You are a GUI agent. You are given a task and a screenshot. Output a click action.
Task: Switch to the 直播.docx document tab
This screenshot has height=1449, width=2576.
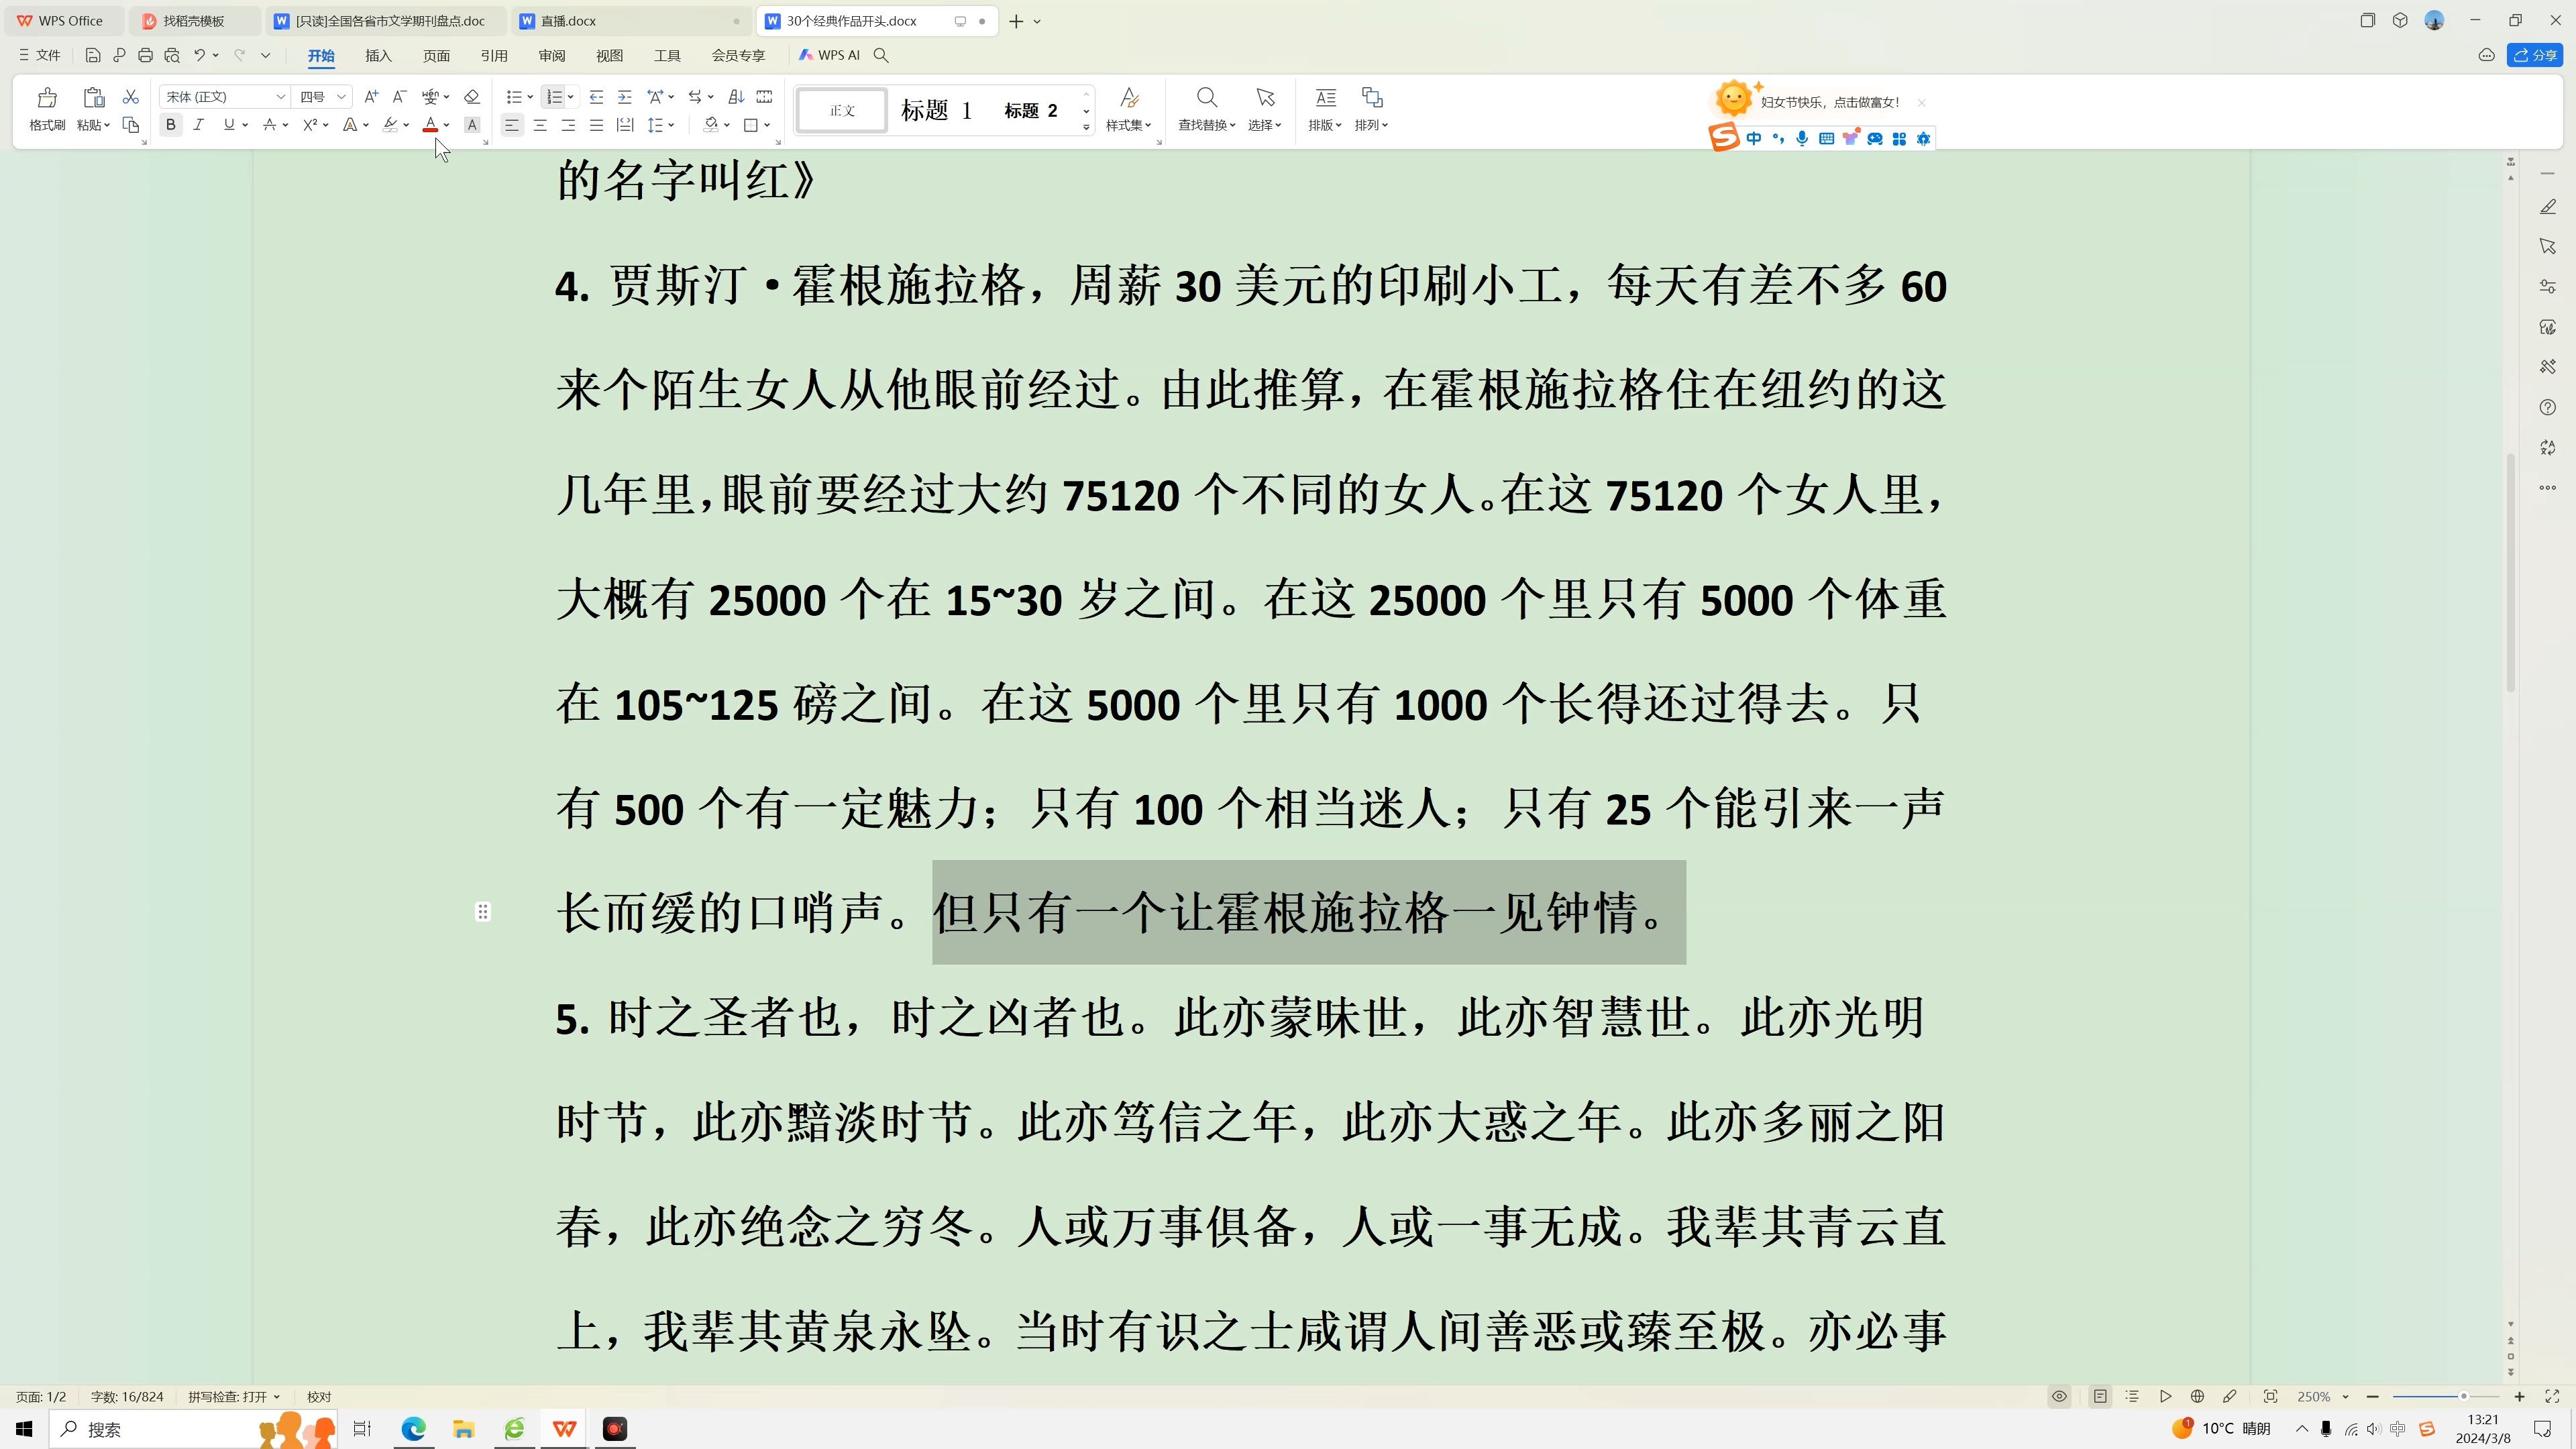tap(630, 21)
